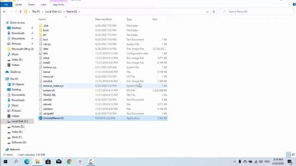Select remixos_meta.sys file
The height and width of the screenshot is (166, 296).
[x=103, y=86]
